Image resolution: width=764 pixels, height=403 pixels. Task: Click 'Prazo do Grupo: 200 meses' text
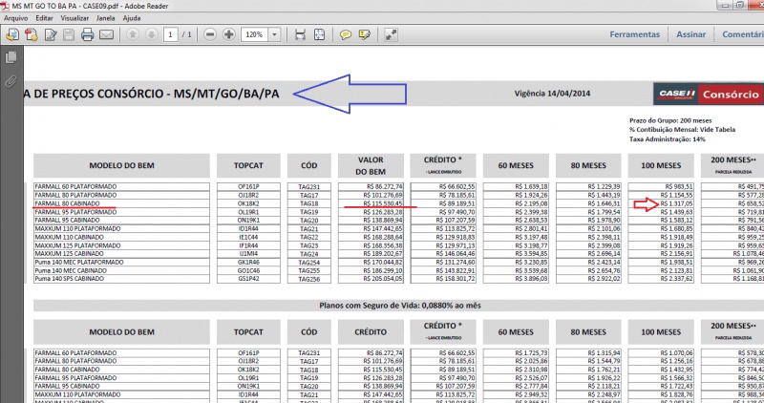coord(670,120)
